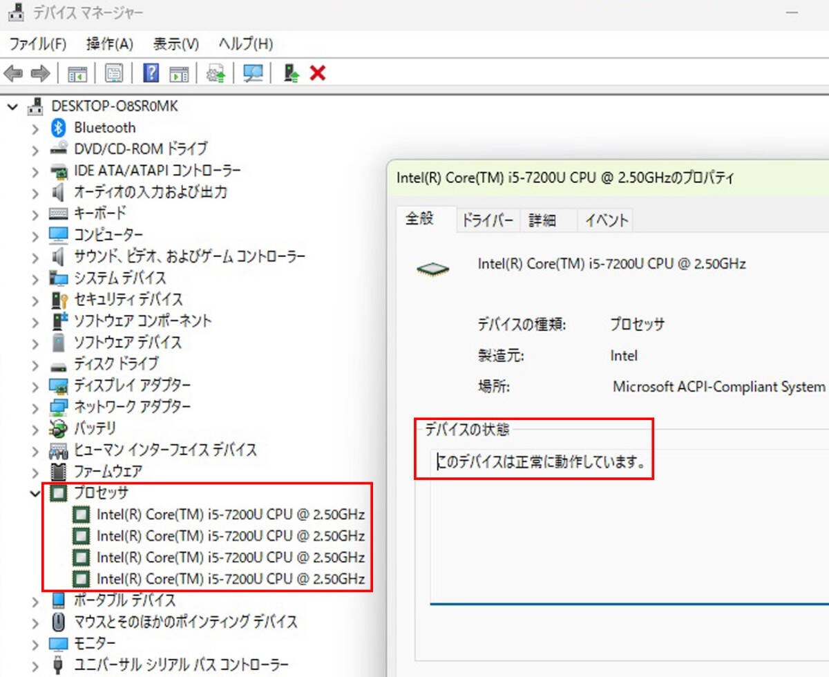Click the オーディオの入力および出力 speaker icon
The width and height of the screenshot is (829, 677).
point(59,191)
